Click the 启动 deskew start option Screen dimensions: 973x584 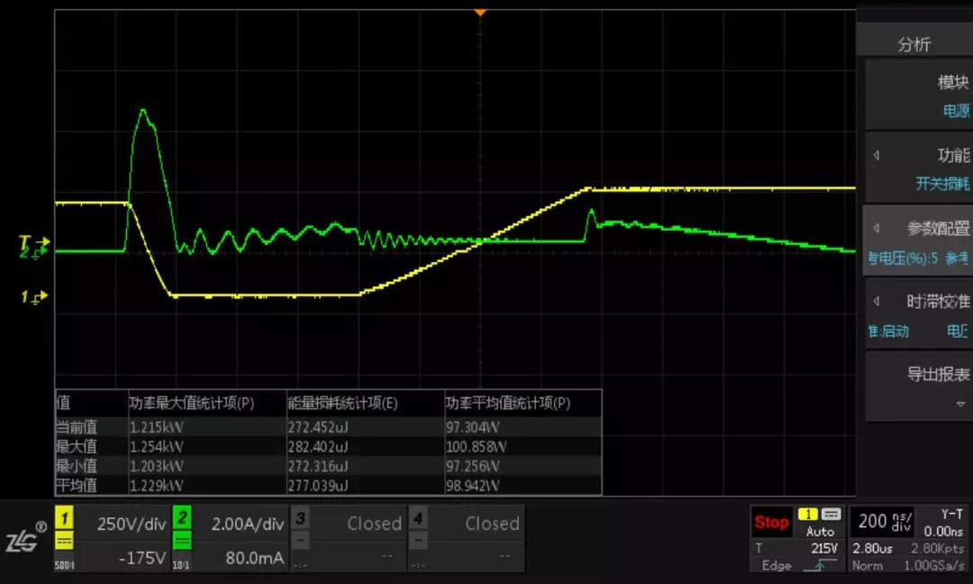point(895,331)
